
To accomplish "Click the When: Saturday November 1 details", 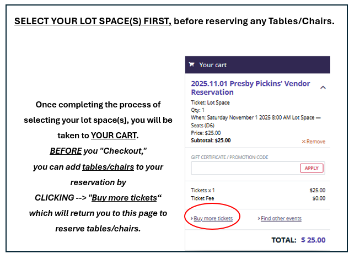I will coord(256,118).
